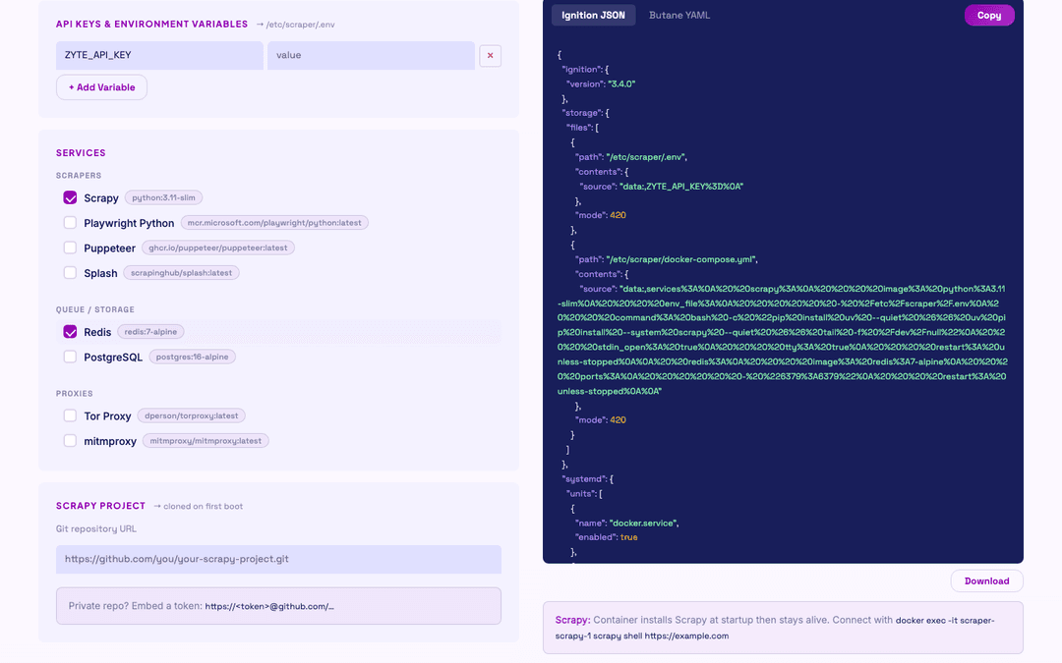This screenshot has width=1062, height=663.
Task: Select the mitmproxy/mitmproxy:latest tag
Action: click(206, 440)
